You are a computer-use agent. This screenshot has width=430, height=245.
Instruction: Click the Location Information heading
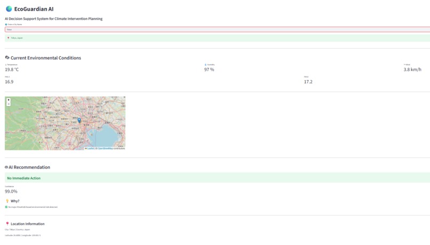click(27, 224)
